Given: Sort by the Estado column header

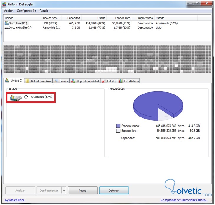Looking at the screenshot, I should (x=176, y=18).
